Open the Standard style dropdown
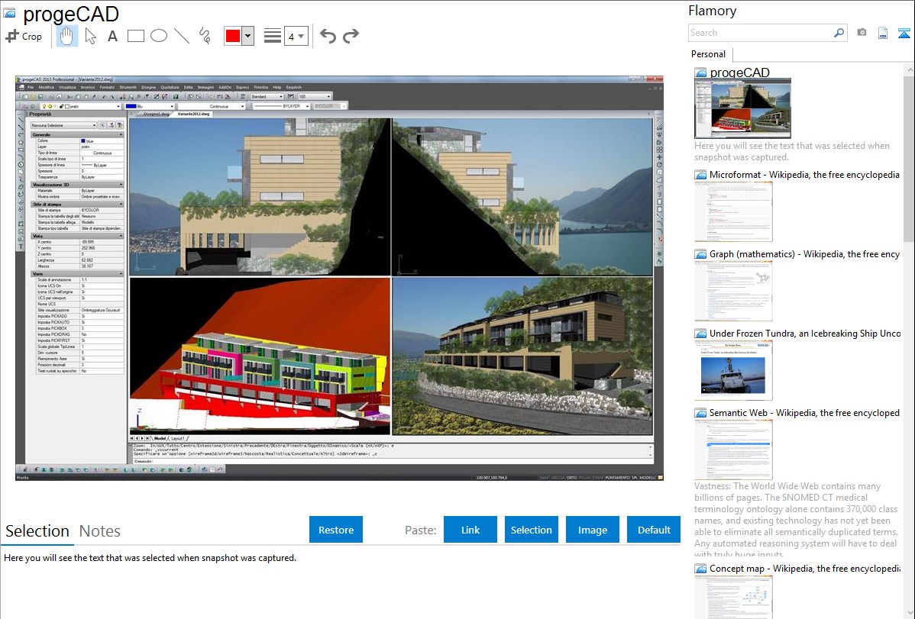 point(267,96)
